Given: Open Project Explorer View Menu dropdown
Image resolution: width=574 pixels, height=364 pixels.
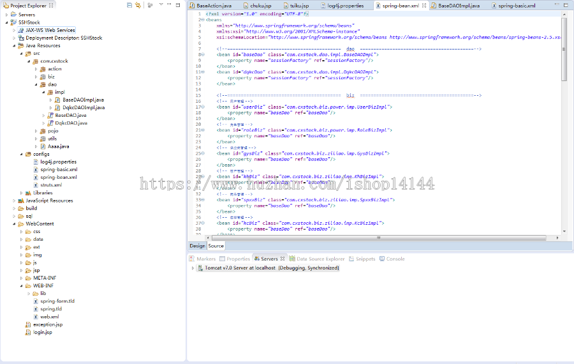Looking at the screenshot, I should point(161,4).
